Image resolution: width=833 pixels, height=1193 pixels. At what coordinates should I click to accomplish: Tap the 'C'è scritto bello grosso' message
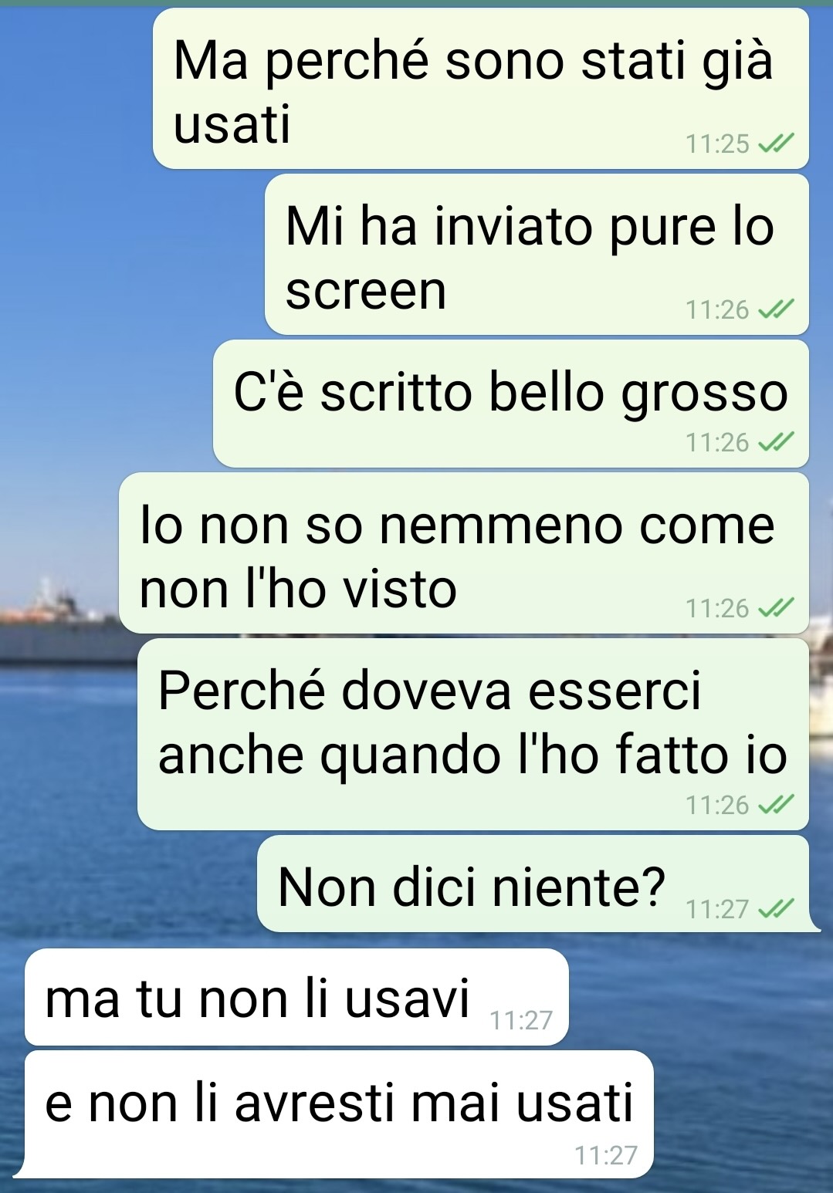point(510,404)
